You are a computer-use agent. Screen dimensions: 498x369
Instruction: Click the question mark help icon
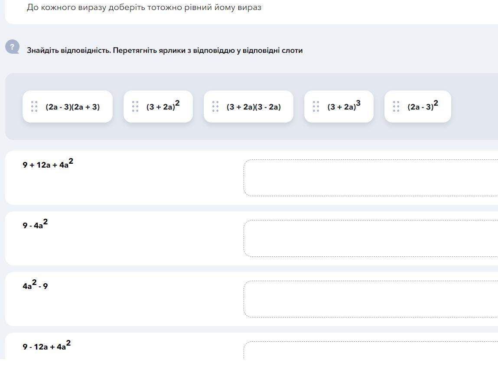click(12, 47)
